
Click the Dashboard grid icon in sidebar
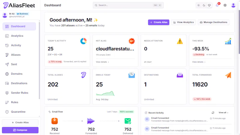(x=7, y=26)
